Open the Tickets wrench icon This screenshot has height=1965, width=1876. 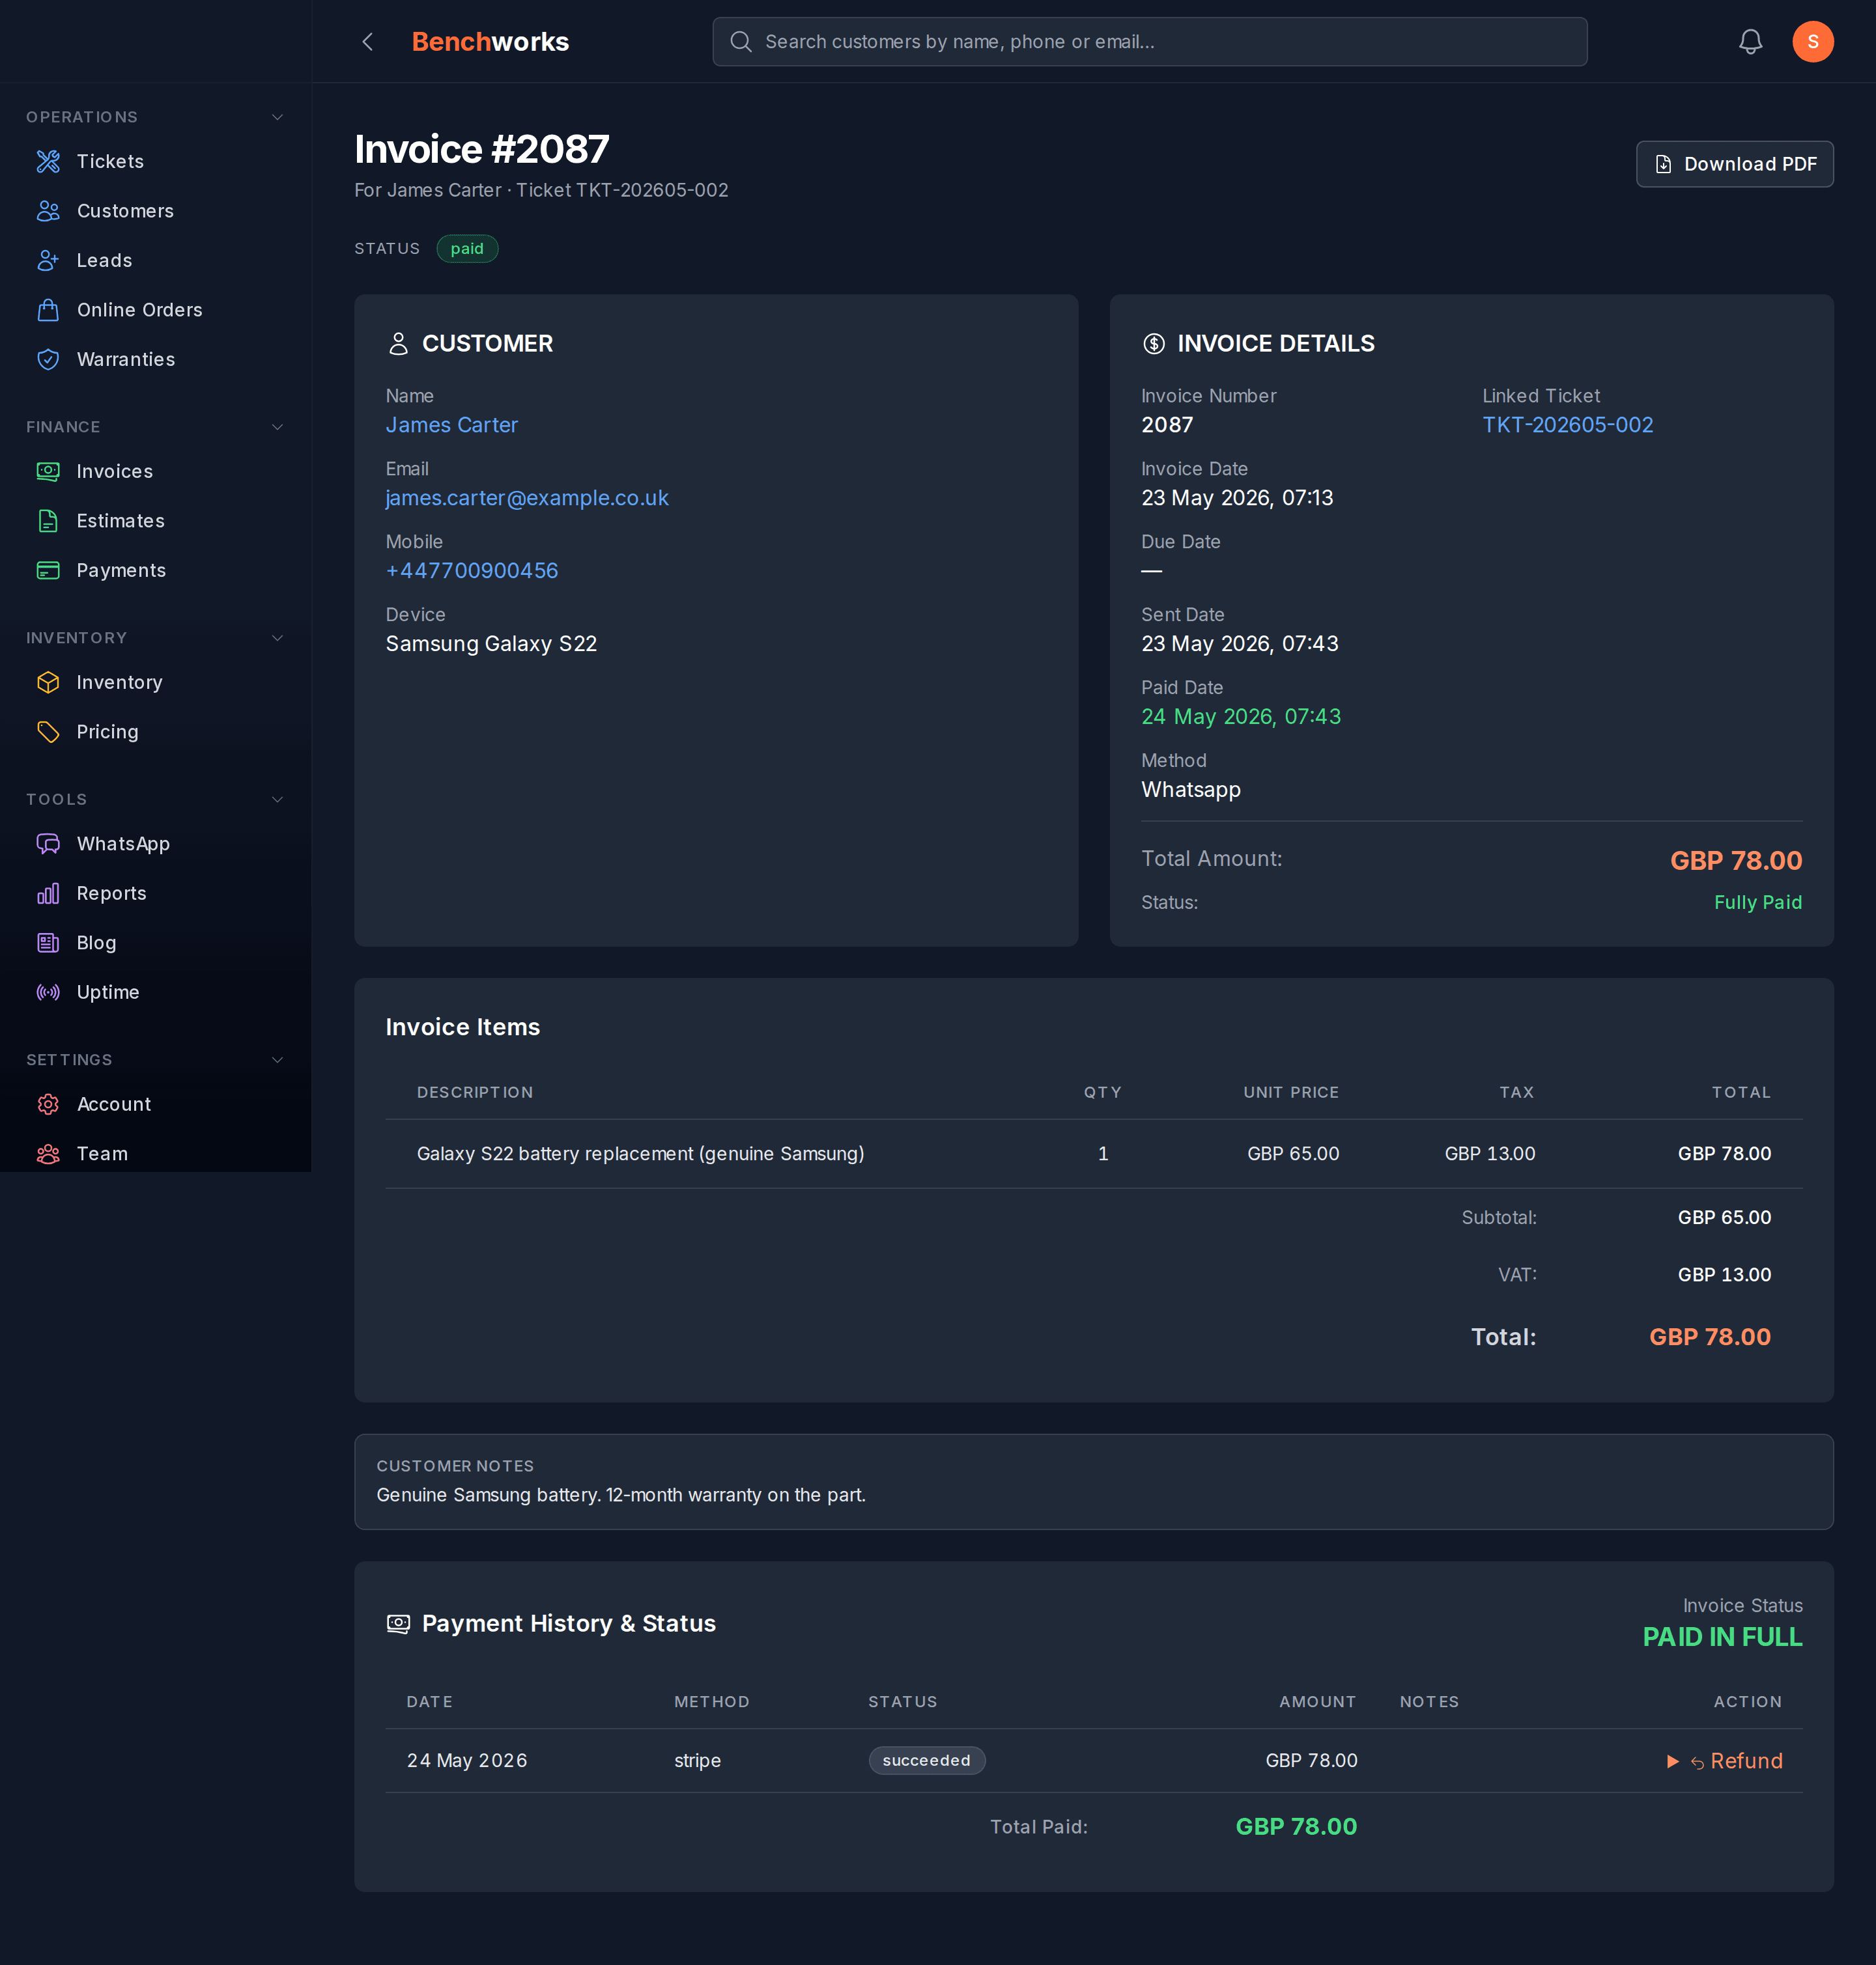[48, 161]
